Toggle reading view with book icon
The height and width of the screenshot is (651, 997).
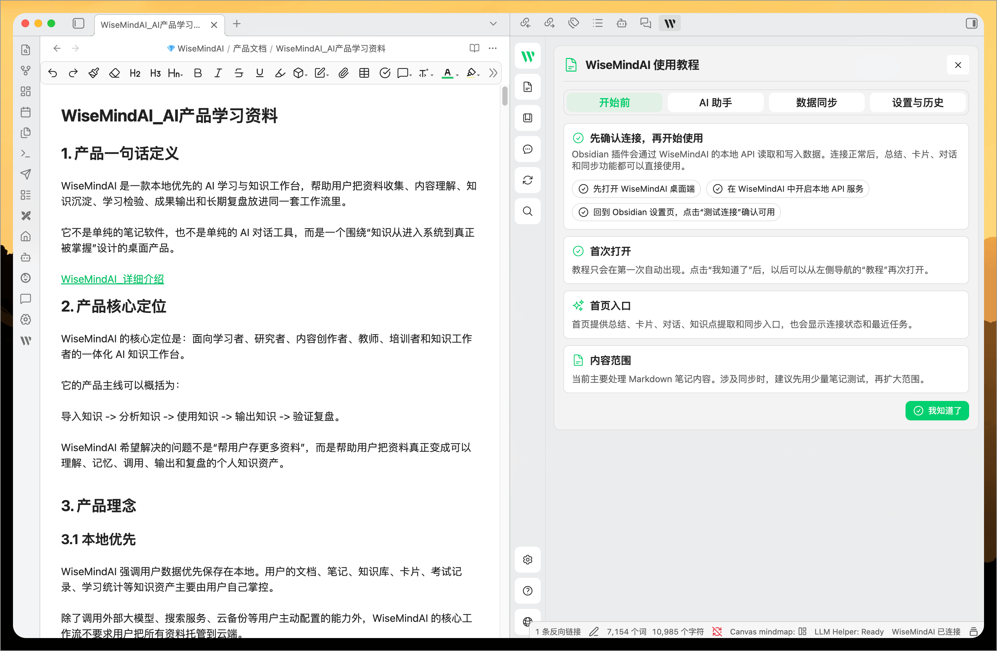[x=474, y=49]
